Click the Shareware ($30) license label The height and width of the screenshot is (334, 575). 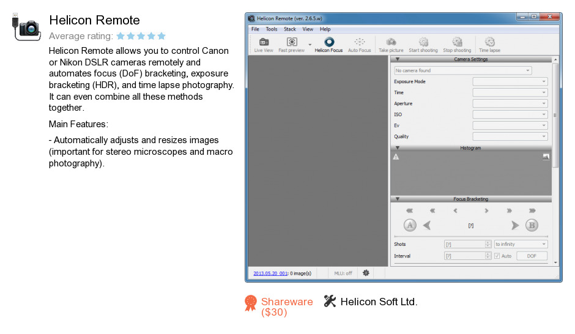coord(287,307)
